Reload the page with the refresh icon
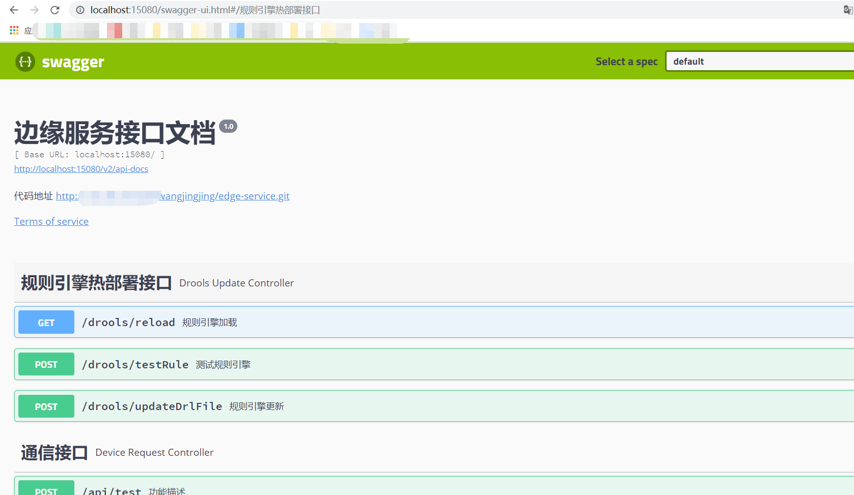 click(54, 10)
